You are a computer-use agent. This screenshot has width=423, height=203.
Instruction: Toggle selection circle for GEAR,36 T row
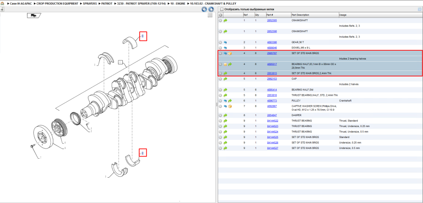[220, 43]
